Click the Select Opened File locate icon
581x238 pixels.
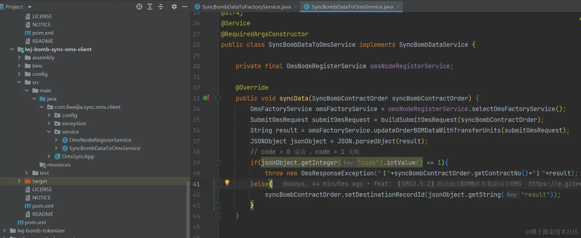tap(139, 7)
